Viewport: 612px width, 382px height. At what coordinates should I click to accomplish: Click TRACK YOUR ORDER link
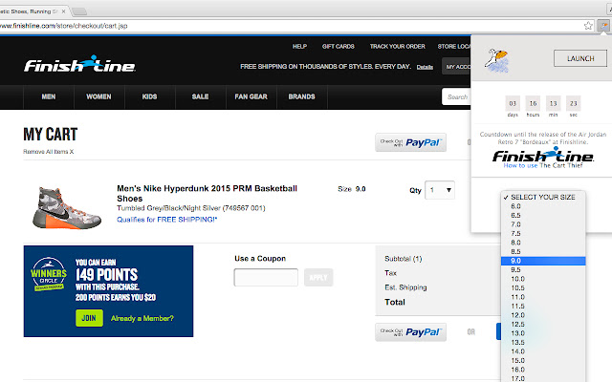click(x=398, y=47)
